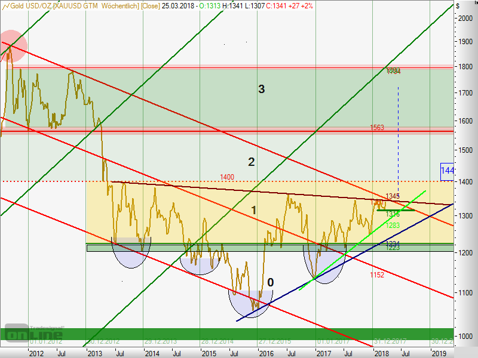Click the 1600 price axis label

point(465,121)
